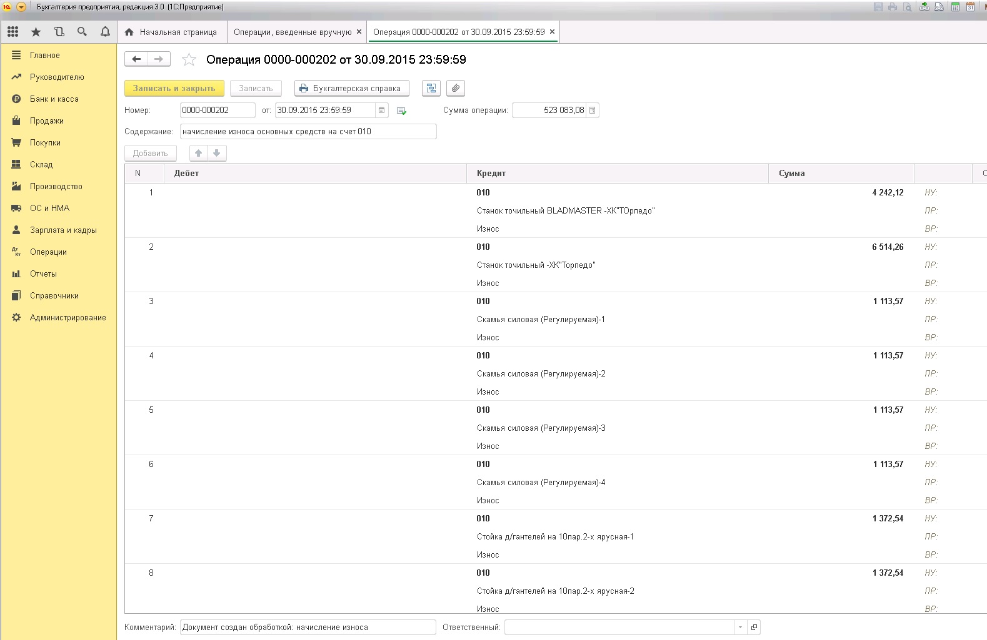The height and width of the screenshot is (640, 987).
Task: Open the ОС и НМА section
Action: click(x=49, y=209)
